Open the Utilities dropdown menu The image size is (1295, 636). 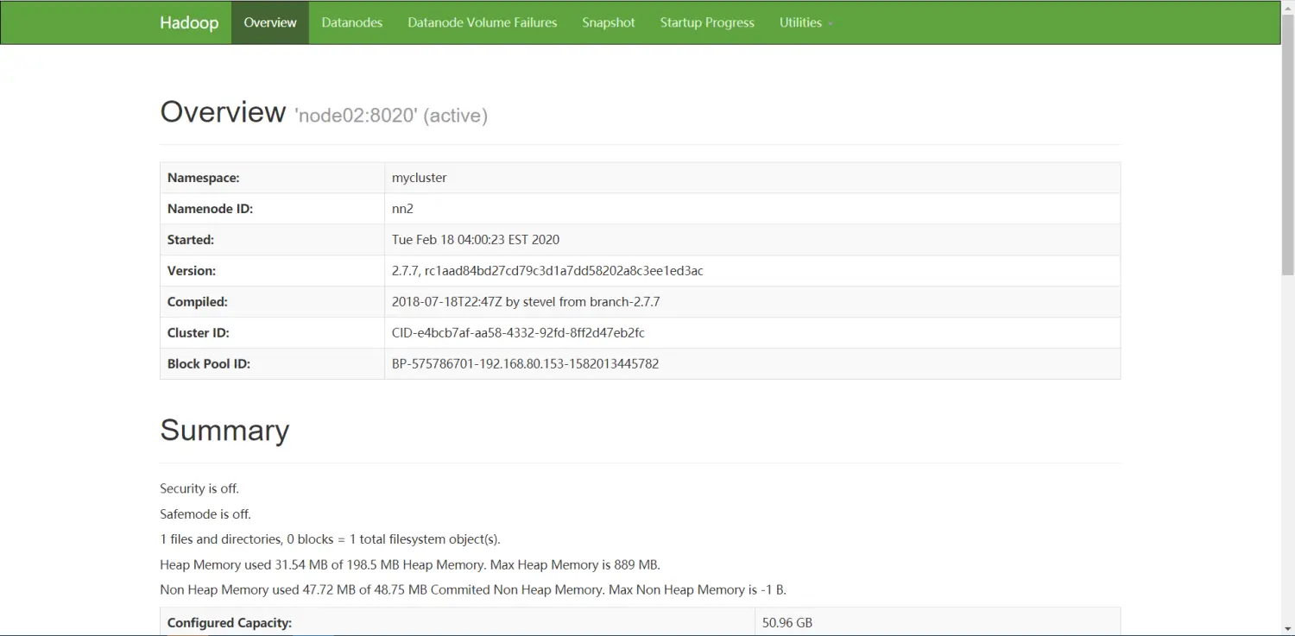click(x=805, y=22)
